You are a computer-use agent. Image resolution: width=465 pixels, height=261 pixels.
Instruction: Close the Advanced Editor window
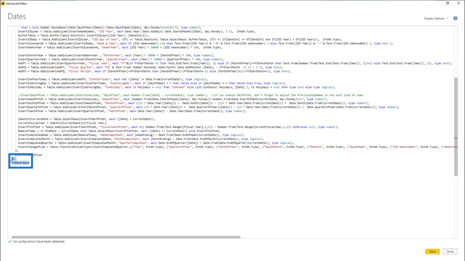pyautogui.click(x=458, y=3)
